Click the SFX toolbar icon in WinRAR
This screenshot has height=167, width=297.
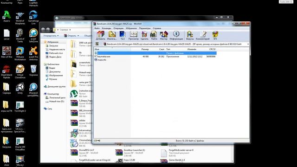[215, 35]
